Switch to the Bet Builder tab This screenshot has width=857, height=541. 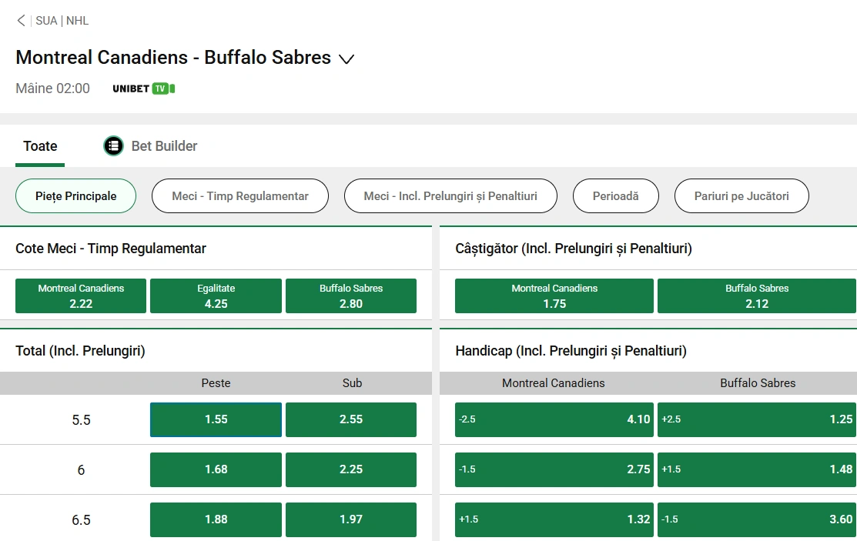[x=164, y=145]
